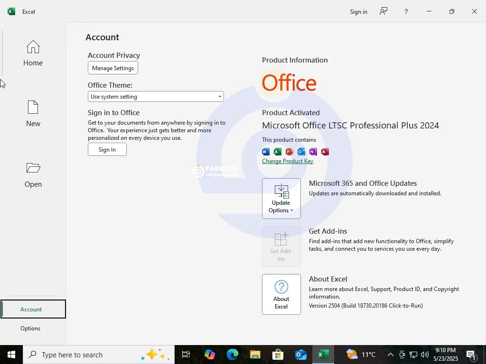The width and height of the screenshot is (486, 364).
Task: Click the Excel taskbar icon
Action: [323, 355]
